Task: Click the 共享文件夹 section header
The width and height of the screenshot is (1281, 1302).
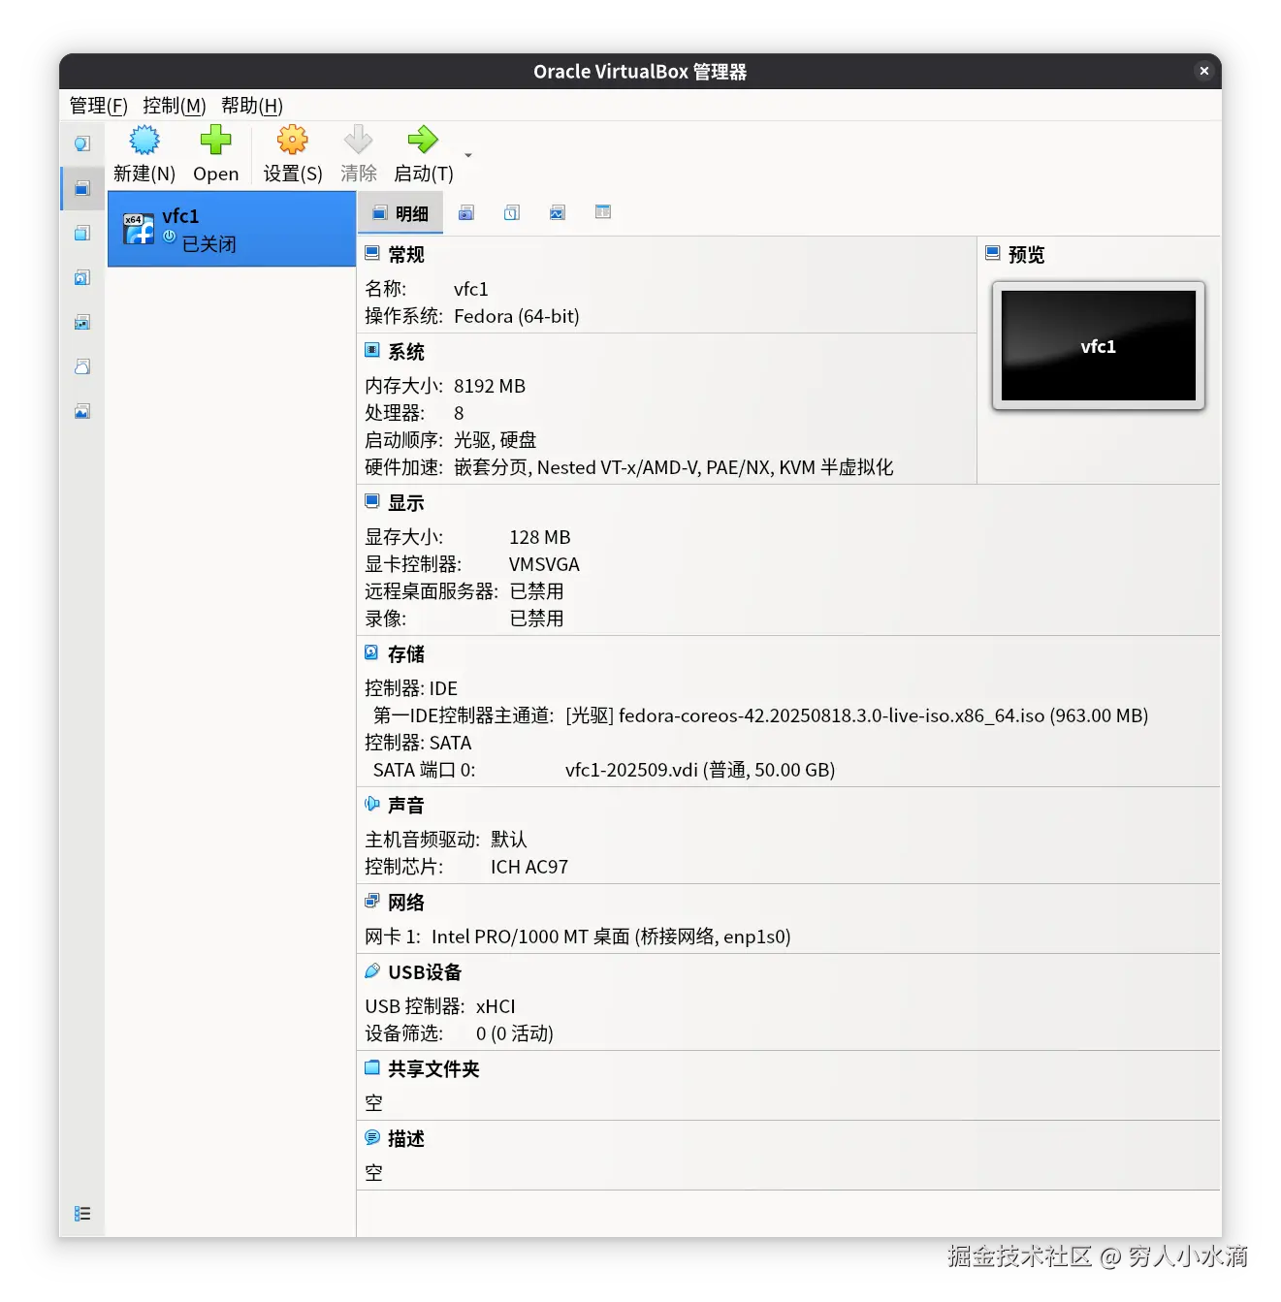Action: click(x=433, y=1069)
